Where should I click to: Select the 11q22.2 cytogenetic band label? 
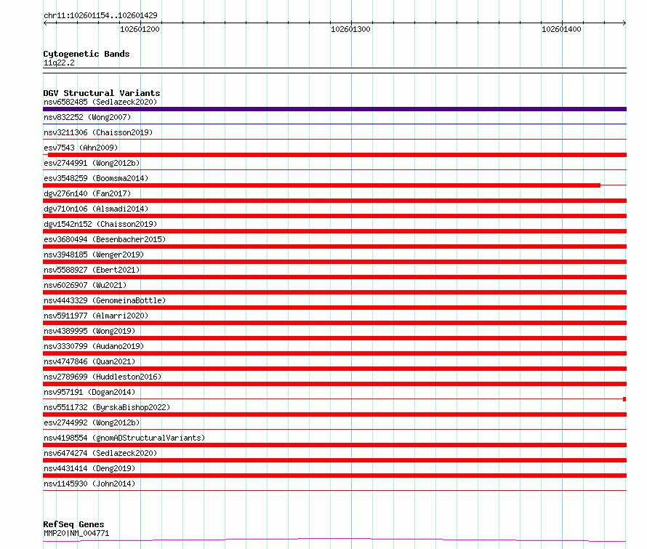pyautogui.click(x=59, y=63)
